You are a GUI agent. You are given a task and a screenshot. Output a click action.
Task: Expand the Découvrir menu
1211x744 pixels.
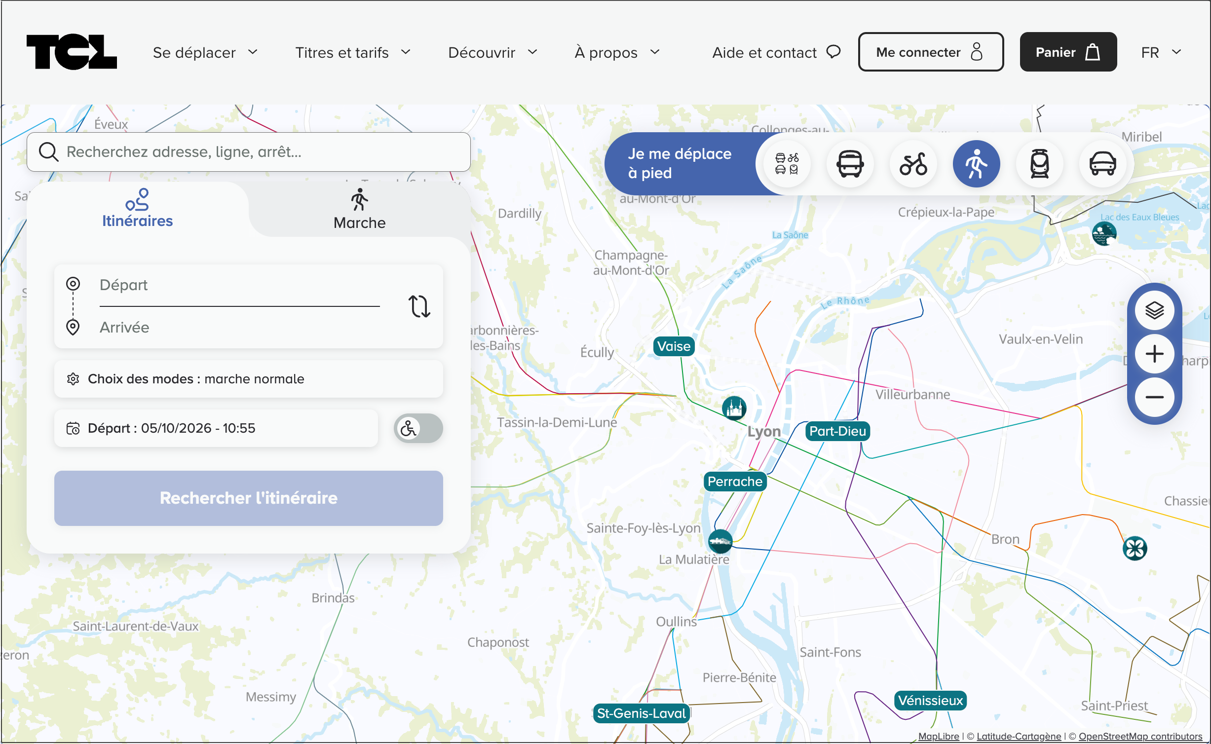point(493,52)
